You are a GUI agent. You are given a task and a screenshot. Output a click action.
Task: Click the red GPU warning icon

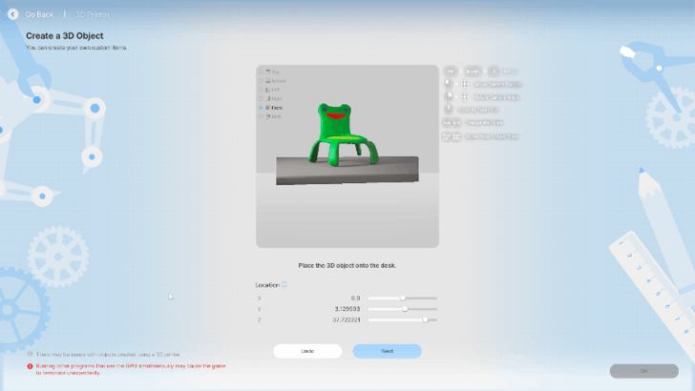tap(30, 366)
